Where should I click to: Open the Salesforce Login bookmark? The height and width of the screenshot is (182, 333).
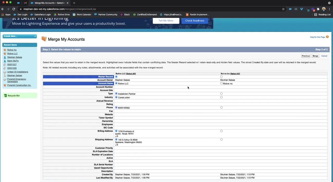click(41, 15)
